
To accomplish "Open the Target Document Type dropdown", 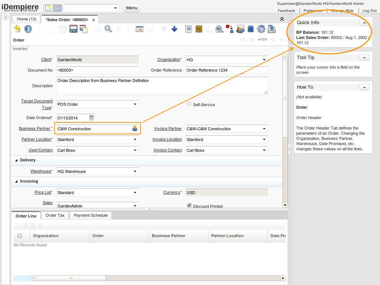I will pyautogui.click(x=135, y=104).
